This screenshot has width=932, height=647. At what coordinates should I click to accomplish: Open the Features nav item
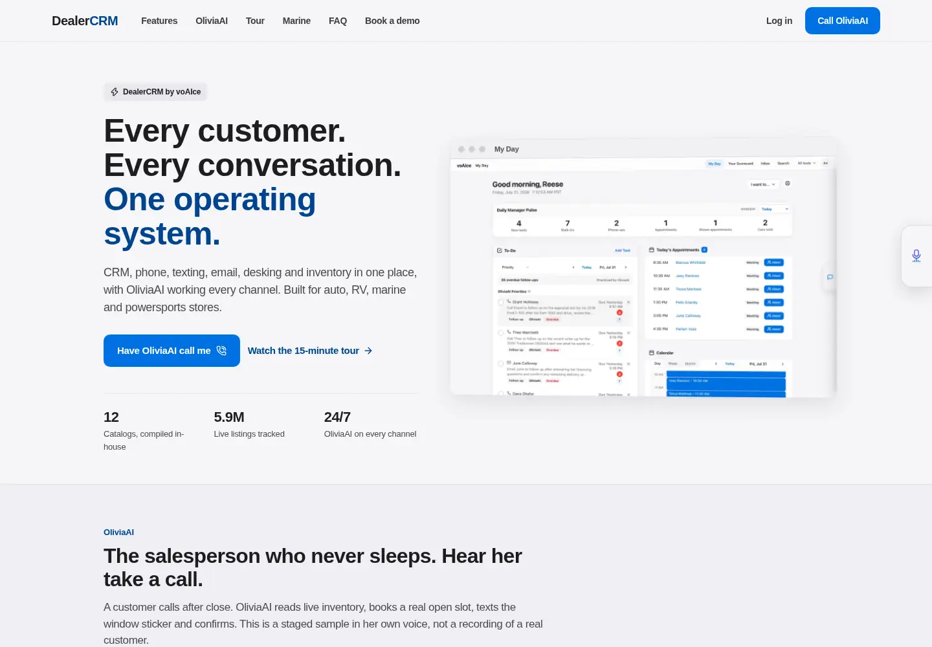pyautogui.click(x=159, y=21)
